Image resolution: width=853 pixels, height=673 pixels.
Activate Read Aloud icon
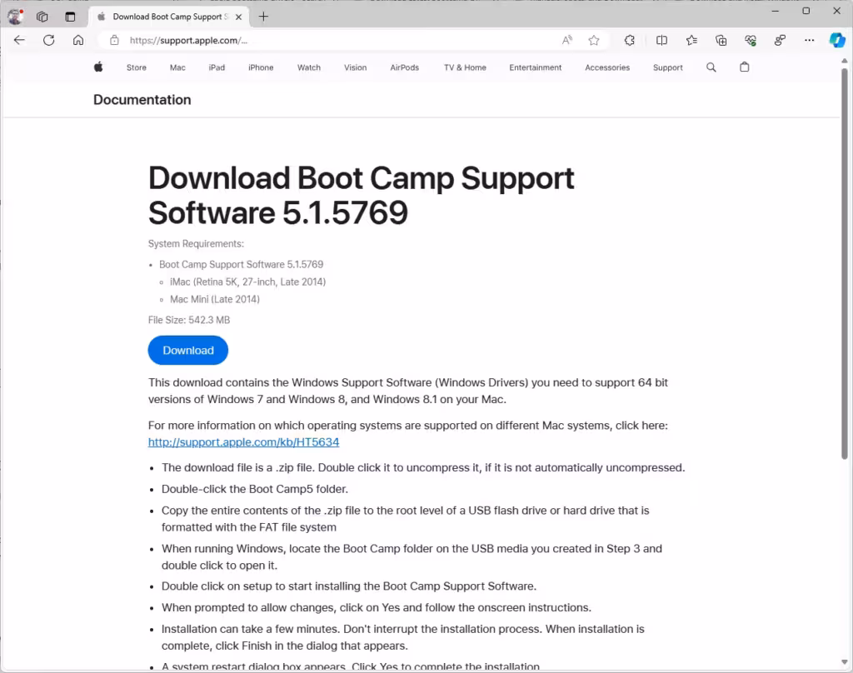567,40
